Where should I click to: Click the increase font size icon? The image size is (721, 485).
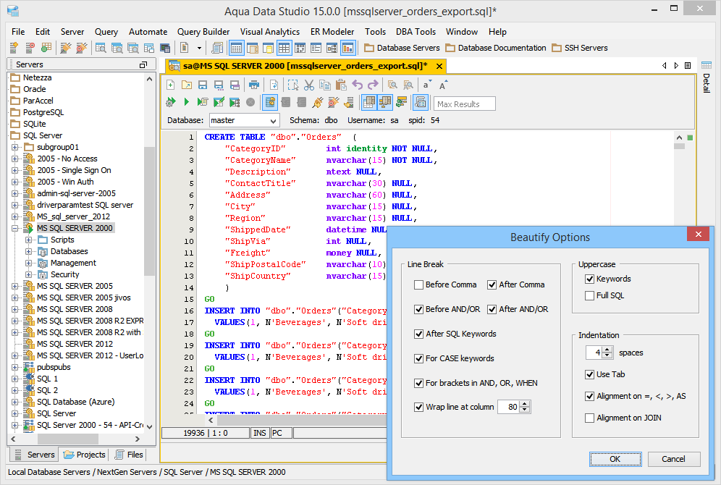coord(443,85)
